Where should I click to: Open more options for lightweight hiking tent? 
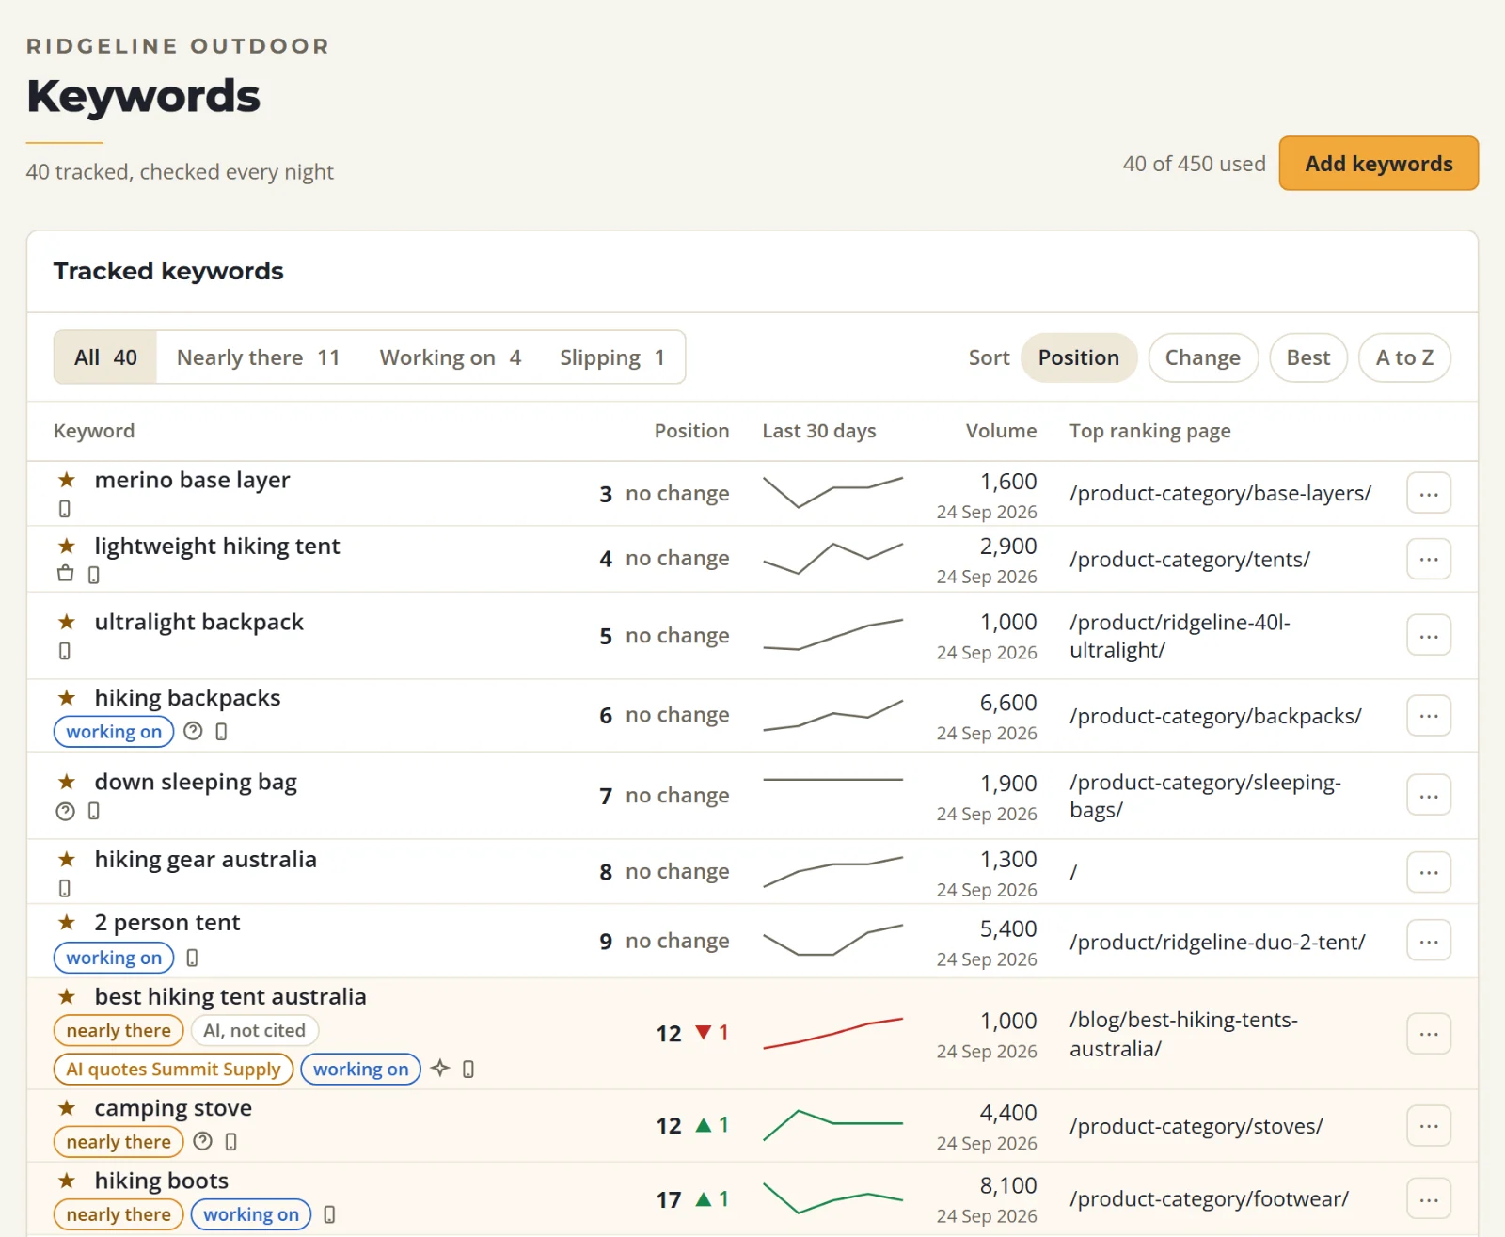coord(1429,559)
